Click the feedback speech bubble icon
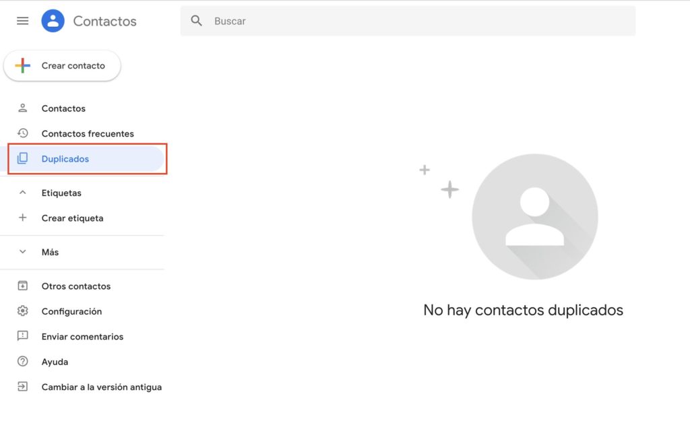The height and width of the screenshot is (421, 690). (23, 336)
